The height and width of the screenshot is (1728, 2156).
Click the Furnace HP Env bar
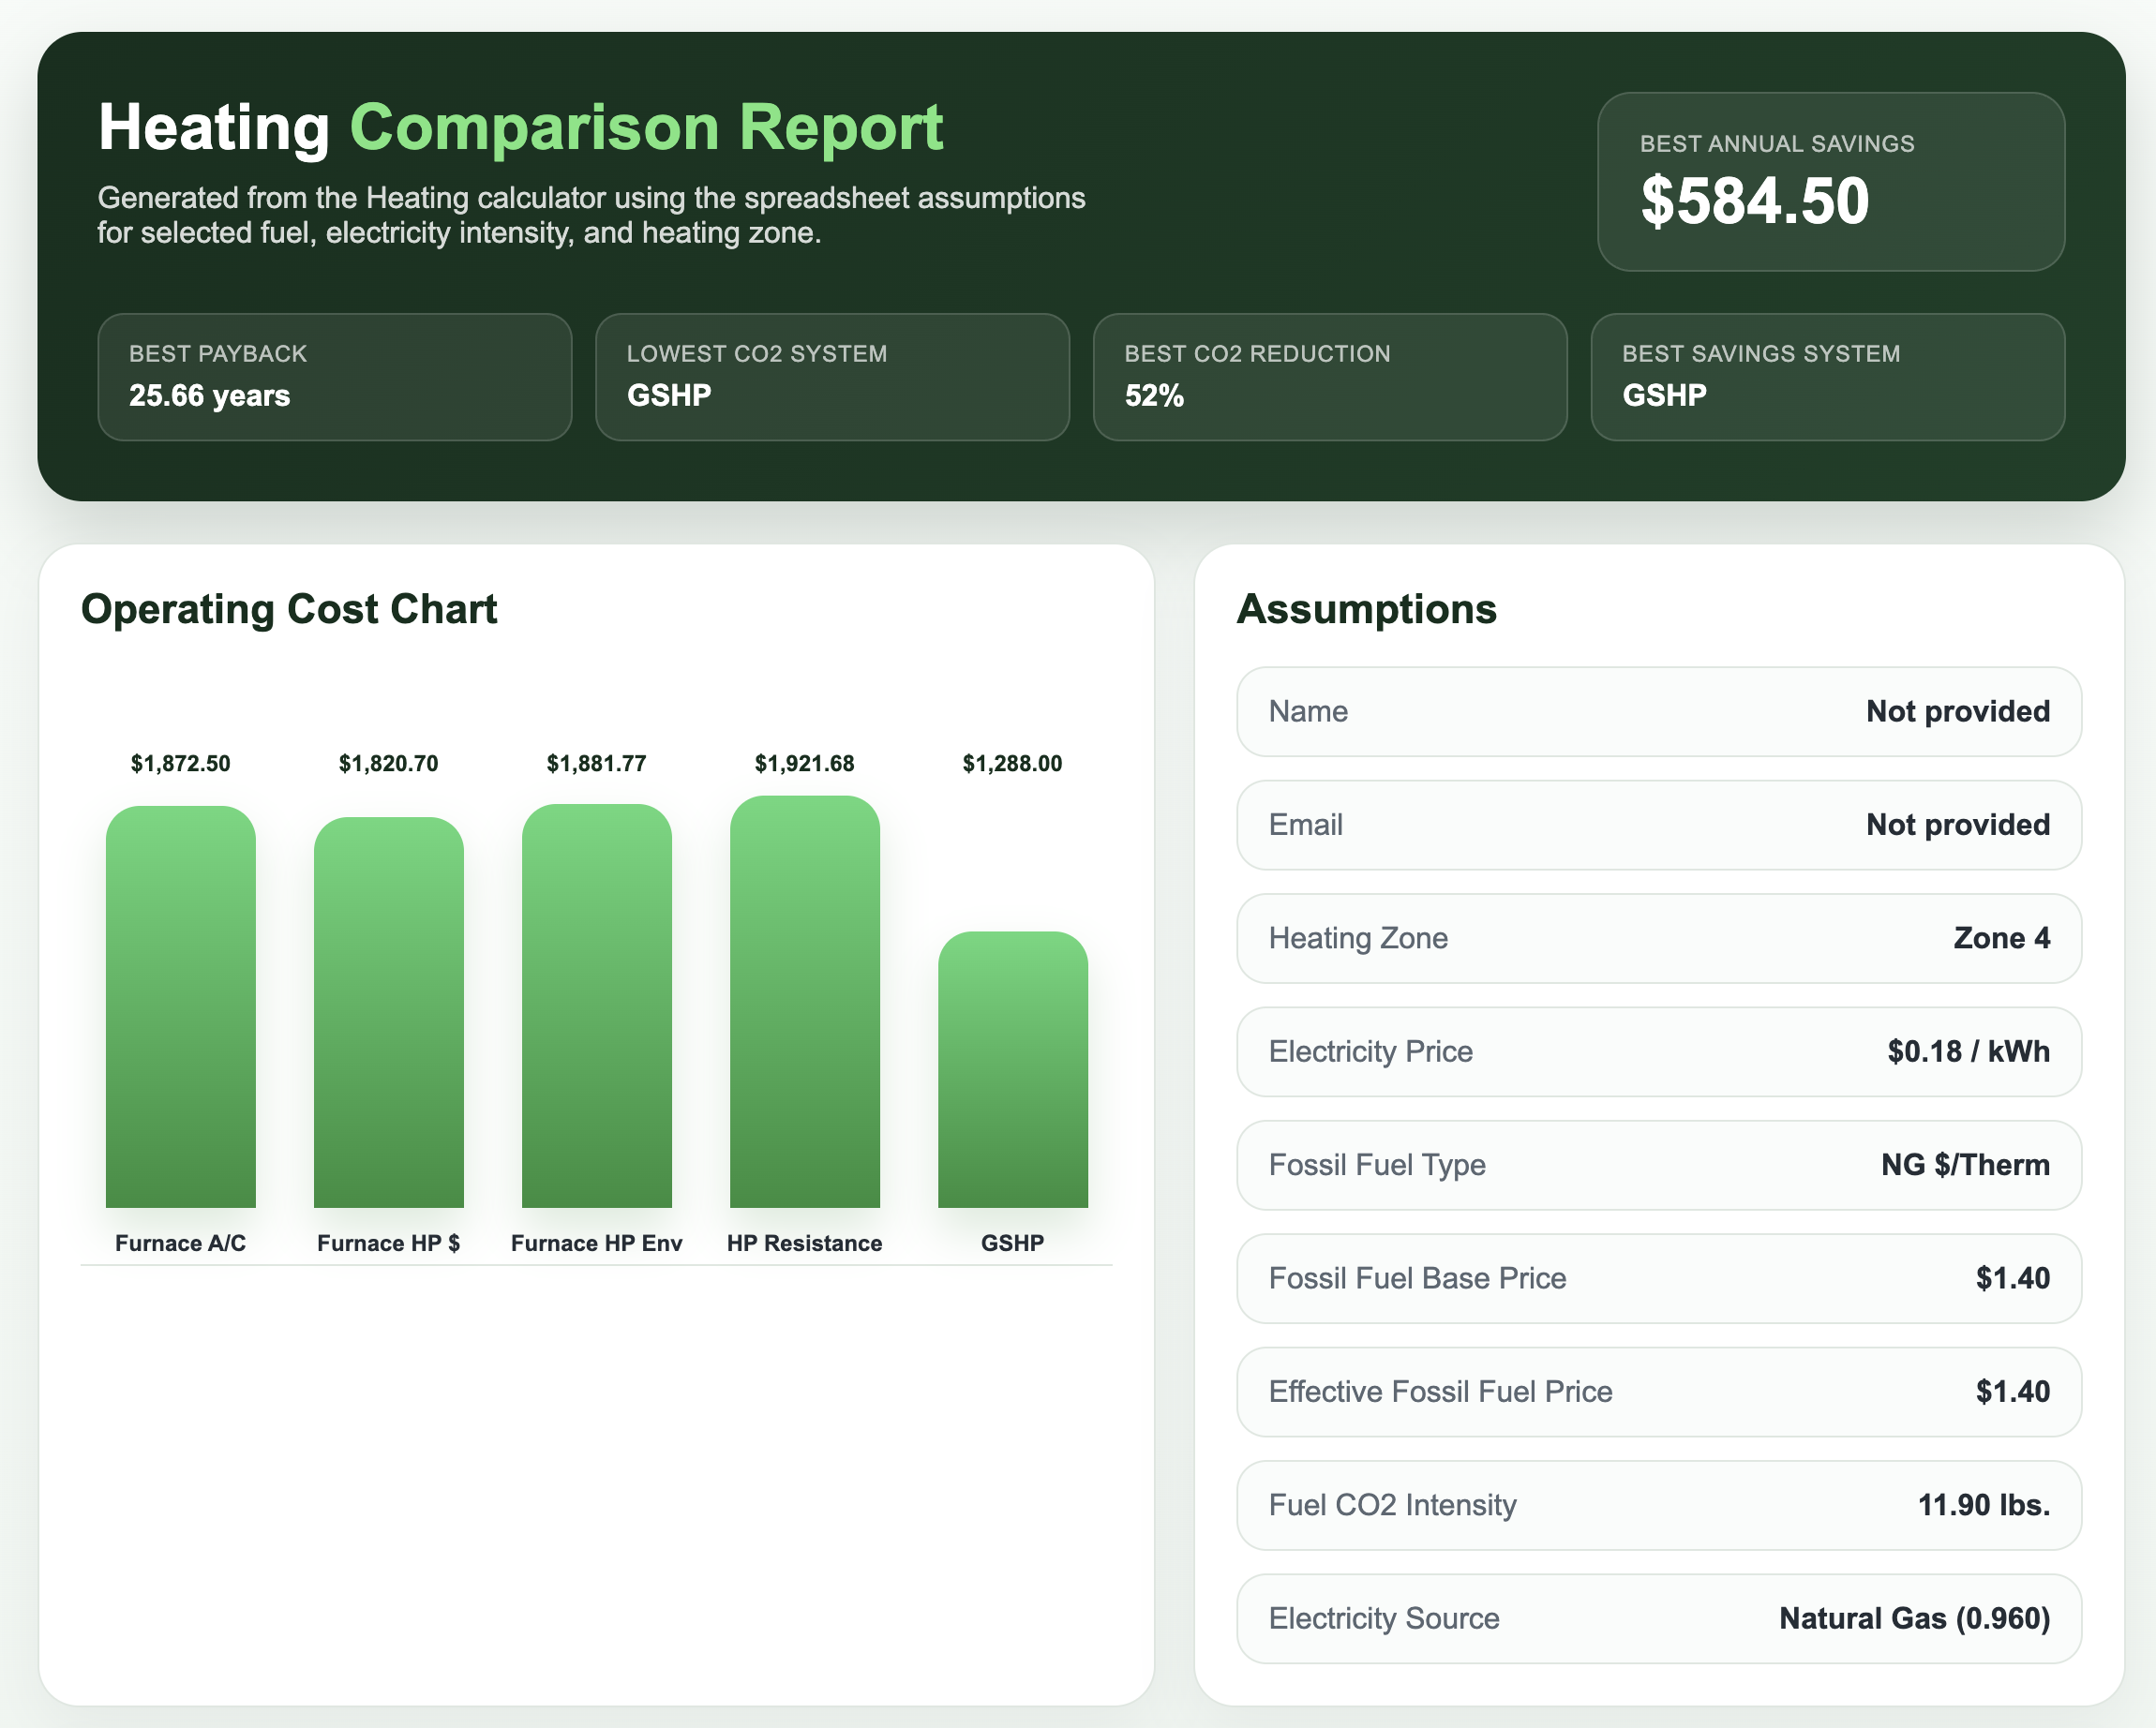tap(597, 1006)
